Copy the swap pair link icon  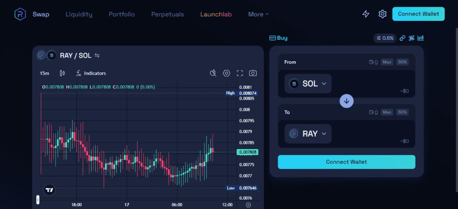[x=403, y=38]
